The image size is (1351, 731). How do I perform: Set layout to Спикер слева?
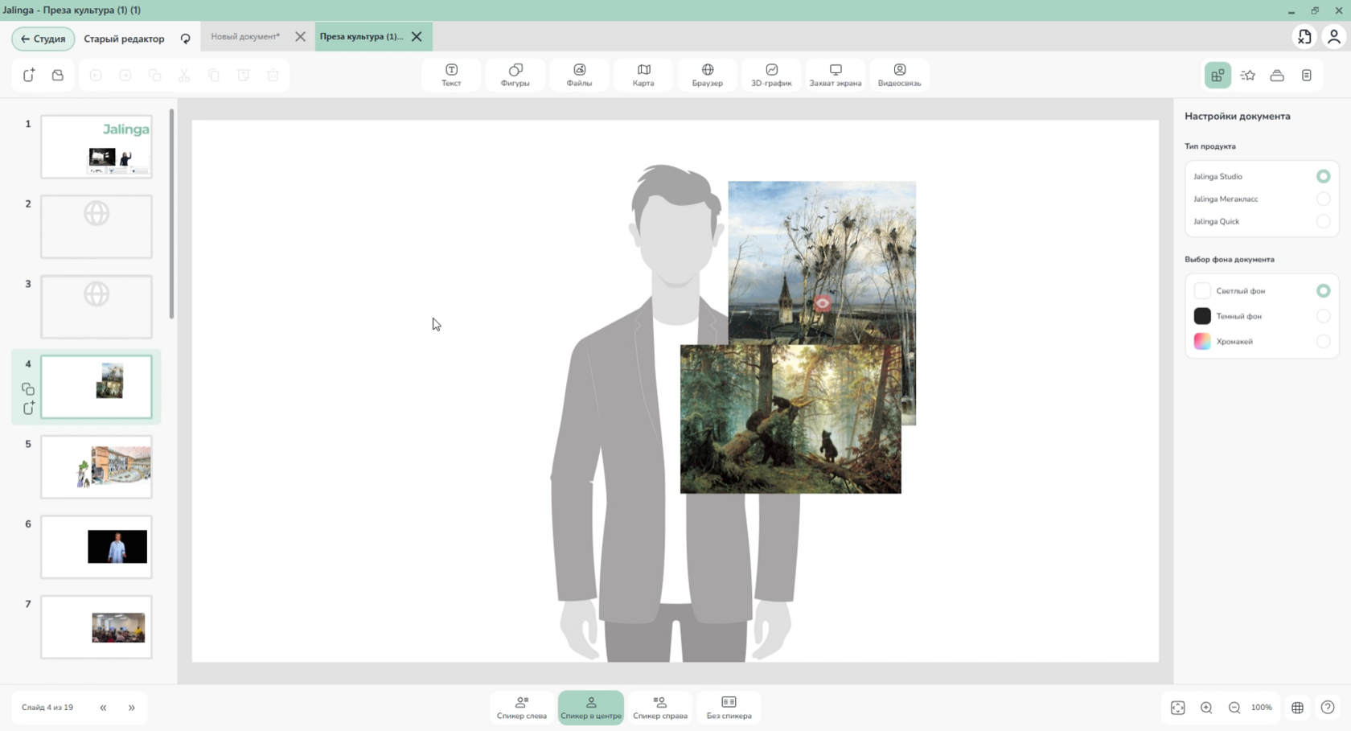tap(522, 708)
